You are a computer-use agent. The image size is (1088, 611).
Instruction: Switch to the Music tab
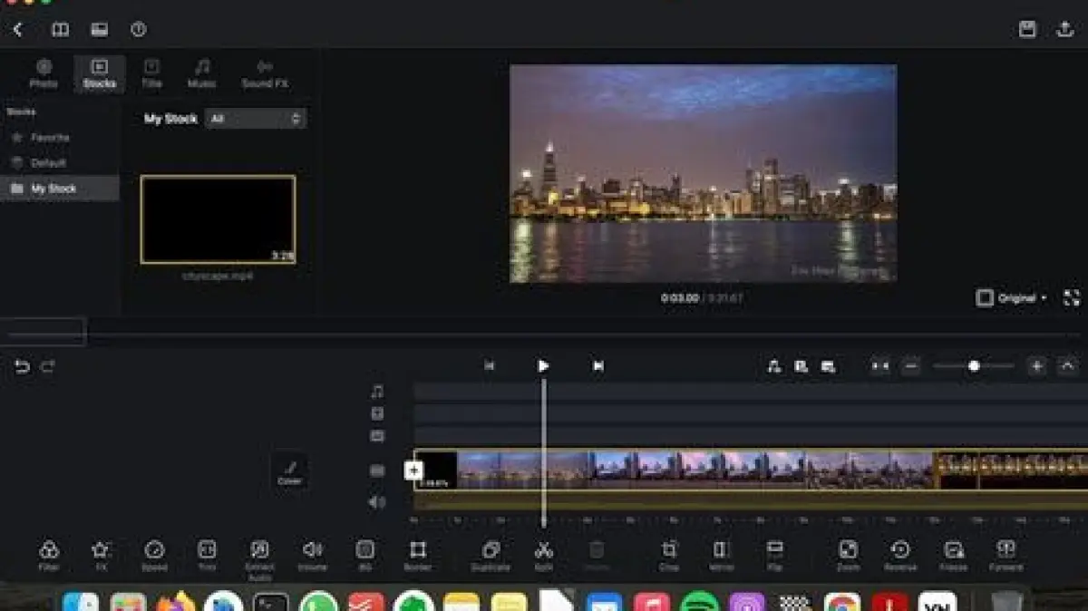click(202, 73)
